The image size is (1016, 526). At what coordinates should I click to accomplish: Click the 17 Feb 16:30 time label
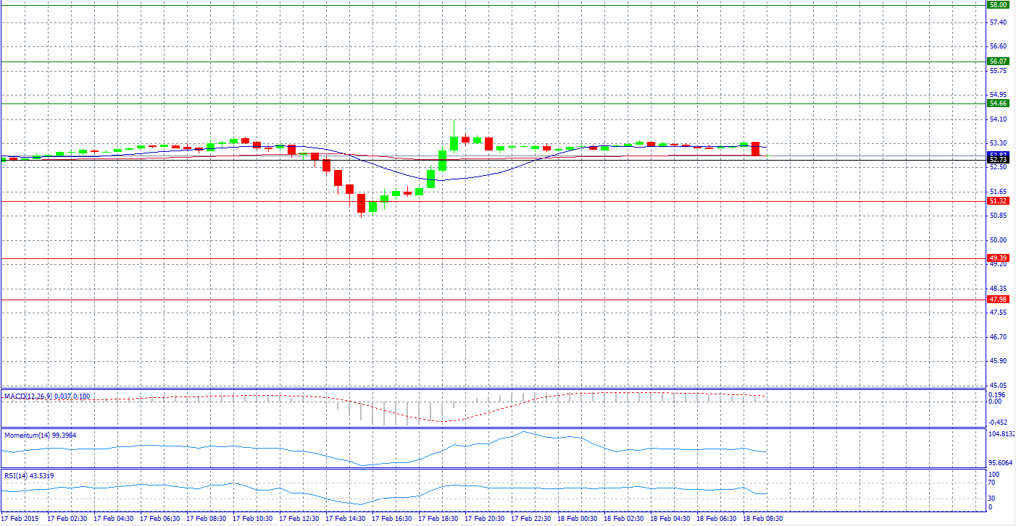(x=392, y=519)
